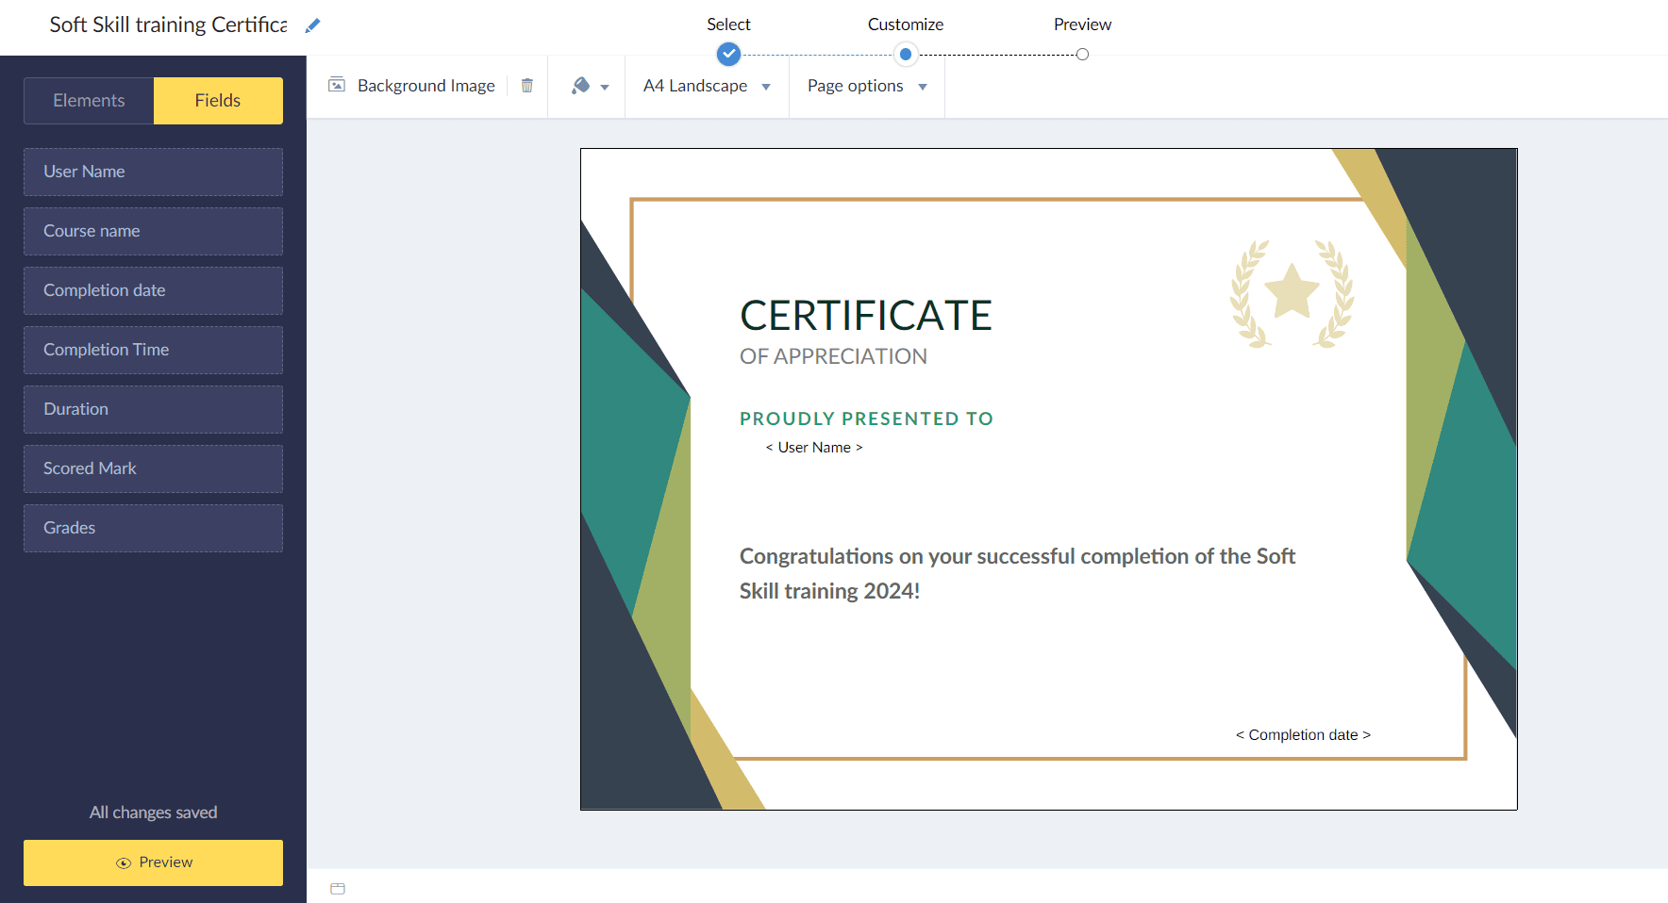This screenshot has width=1668, height=903.
Task: Add the Course name field
Action: click(153, 231)
